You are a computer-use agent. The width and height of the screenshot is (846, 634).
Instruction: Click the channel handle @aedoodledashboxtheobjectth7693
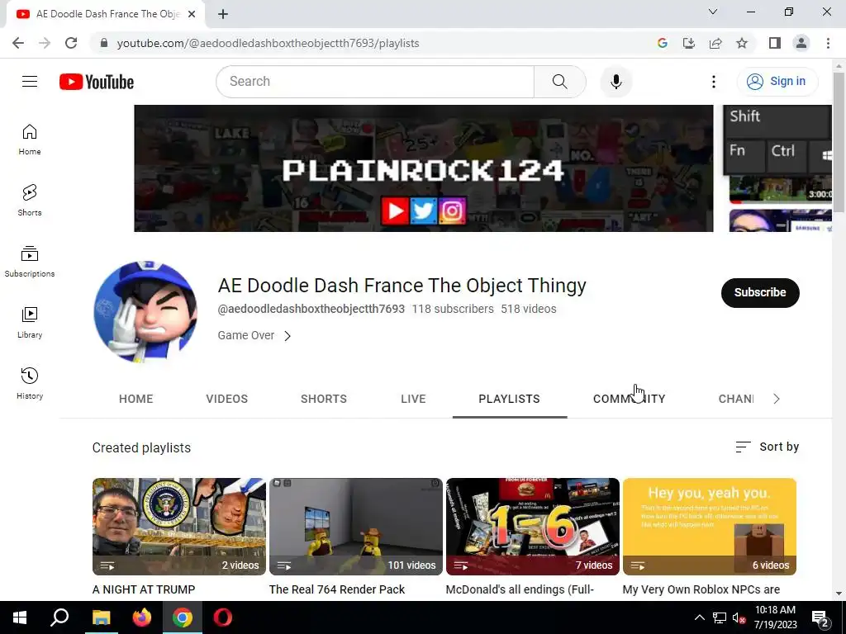(x=311, y=309)
